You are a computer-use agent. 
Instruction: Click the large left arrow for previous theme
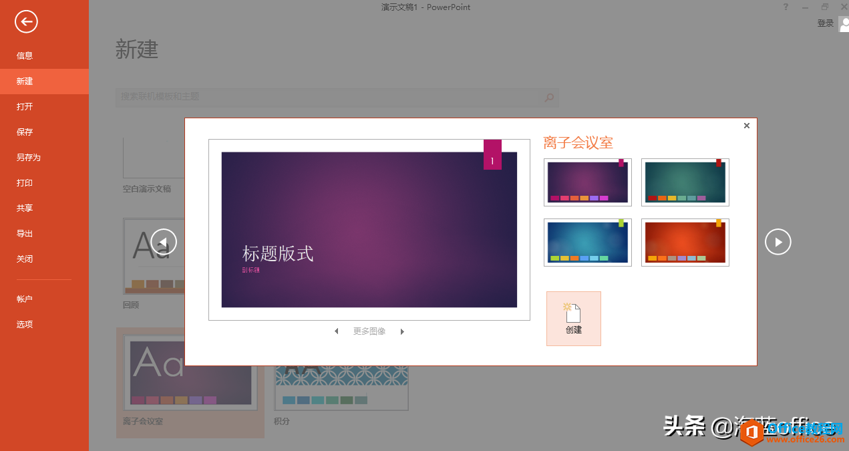click(163, 242)
